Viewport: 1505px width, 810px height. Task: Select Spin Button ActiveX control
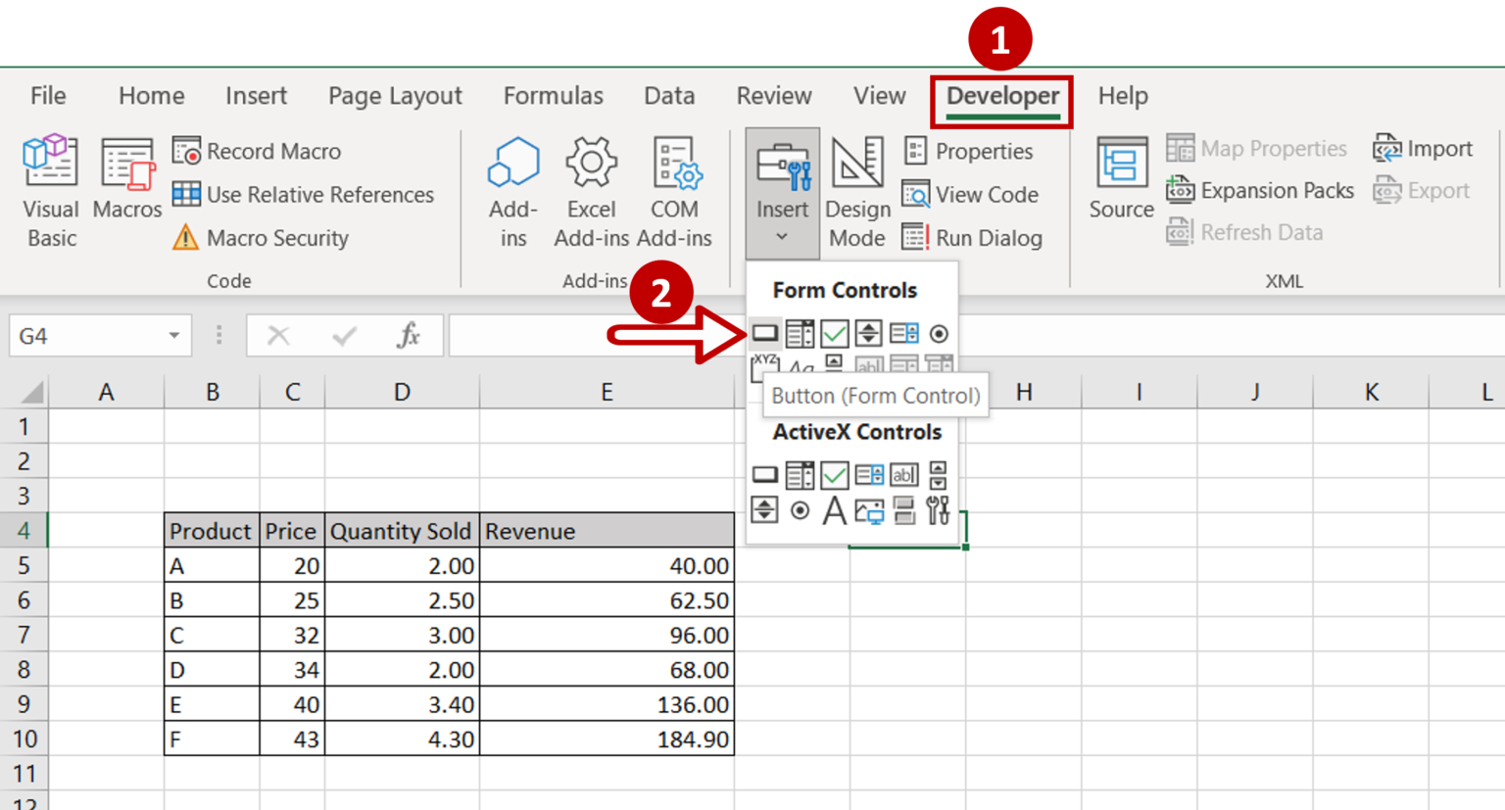[764, 510]
